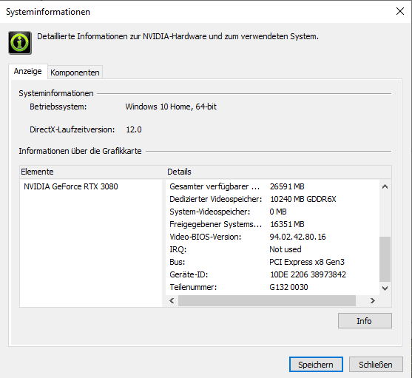
Task: Click the Geräte-ID label
Action: tap(189, 274)
